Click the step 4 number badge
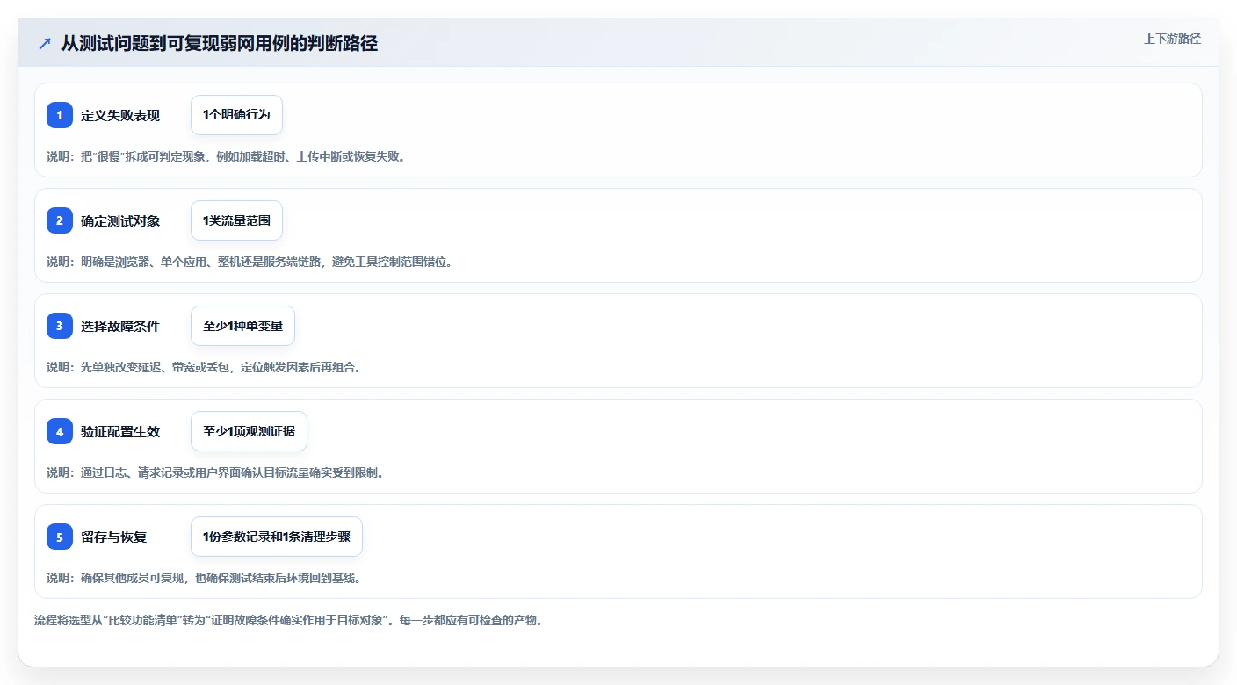 tap(60, 431)
